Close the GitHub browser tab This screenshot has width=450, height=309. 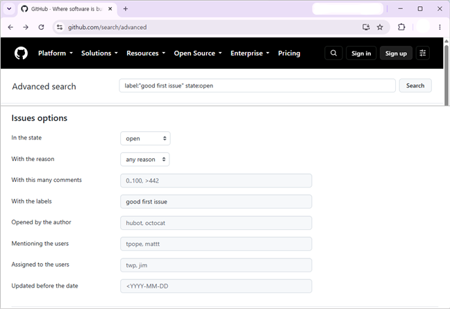pyautogui.click(x=110, y=9)
